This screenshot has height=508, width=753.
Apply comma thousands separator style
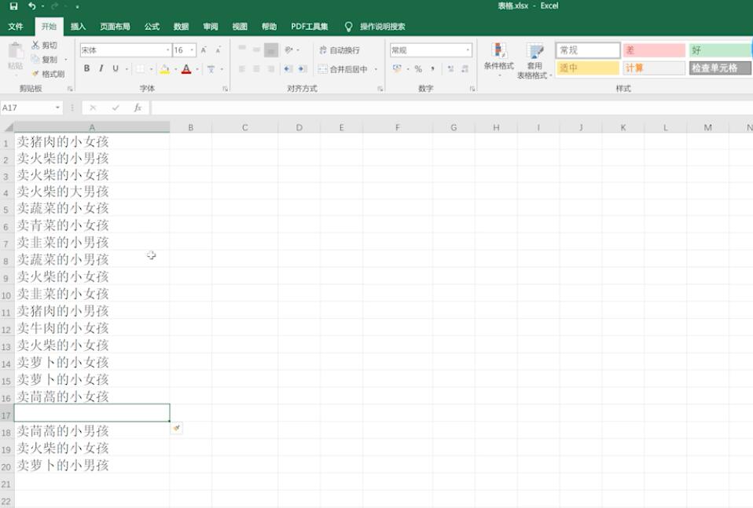tap(432, 69)
